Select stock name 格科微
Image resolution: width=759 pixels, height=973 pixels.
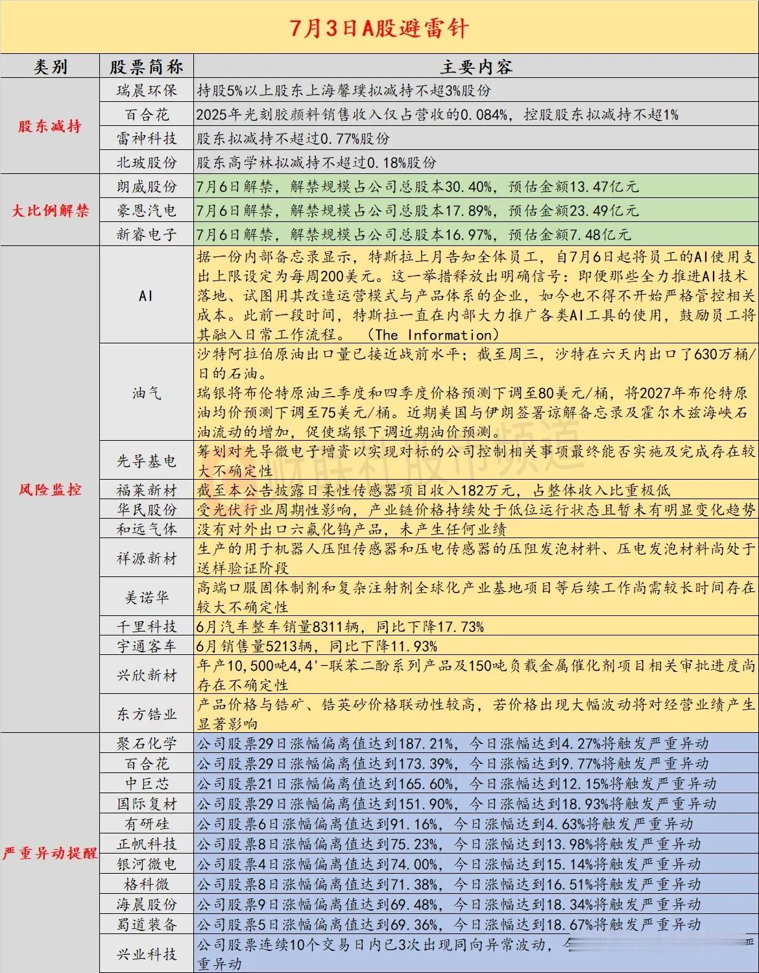coord(147,884)
